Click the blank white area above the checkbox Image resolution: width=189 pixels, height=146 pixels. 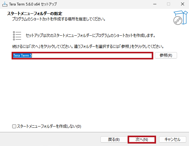pos(92,91)
